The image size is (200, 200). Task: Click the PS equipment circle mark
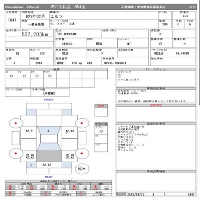tap(24, 76)
